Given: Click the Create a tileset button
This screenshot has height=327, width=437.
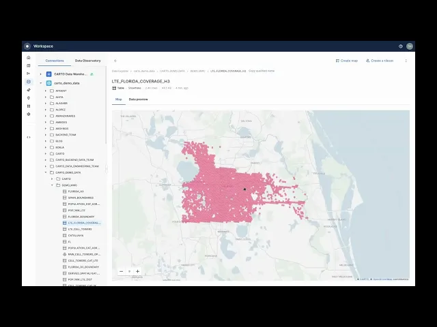Looking at the screenshot, I should pos(380,61).
